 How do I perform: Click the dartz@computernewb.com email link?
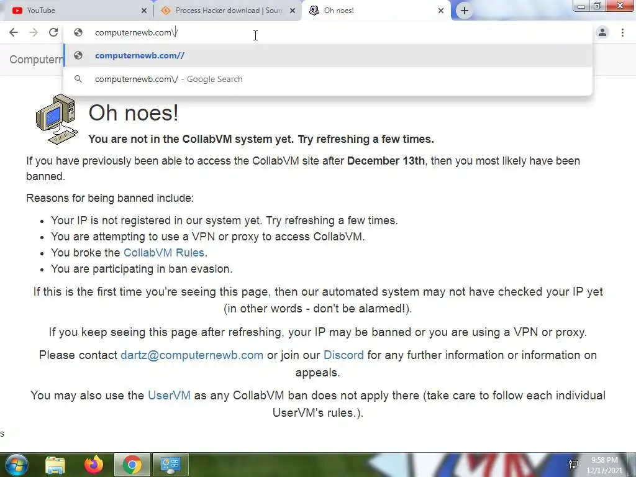192,355
